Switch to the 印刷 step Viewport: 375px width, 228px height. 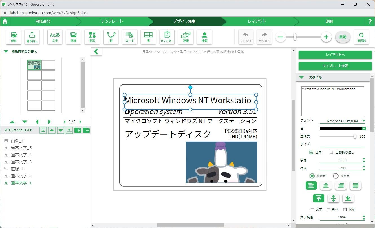coord(329,21)
